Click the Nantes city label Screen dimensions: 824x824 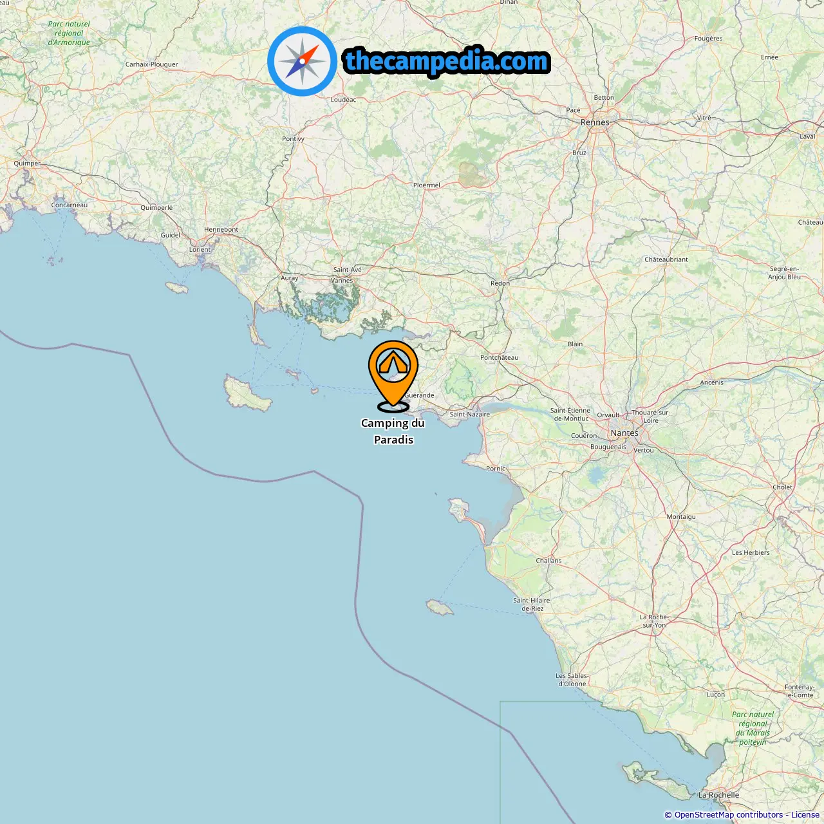pos(624,433)
